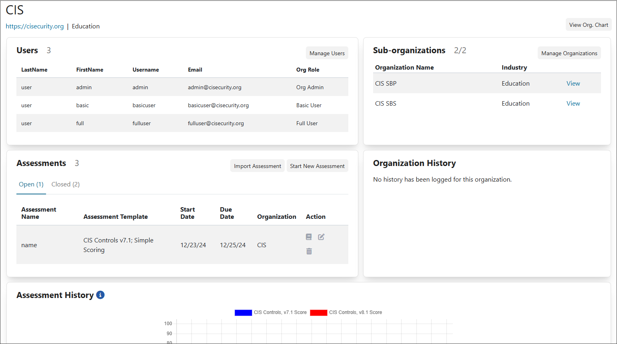Click the Start Date column header
617x344 pixels.
pos(187,213)
